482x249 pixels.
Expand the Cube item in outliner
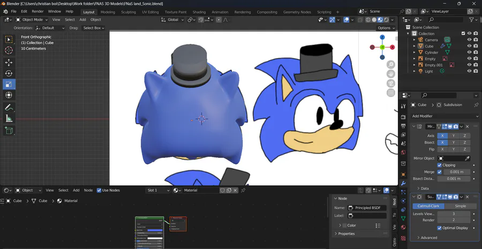click(414, 46)
